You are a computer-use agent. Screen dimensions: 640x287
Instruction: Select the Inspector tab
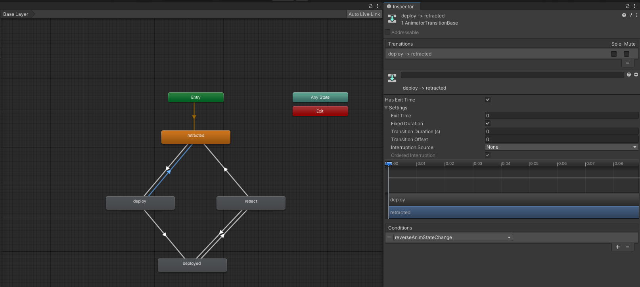(x=400, y=7)
